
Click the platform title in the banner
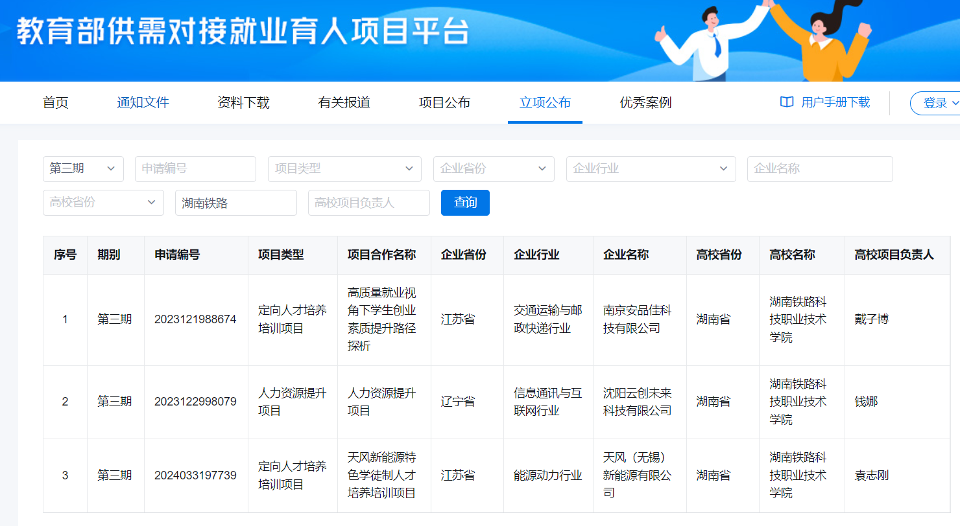(242, 32)
